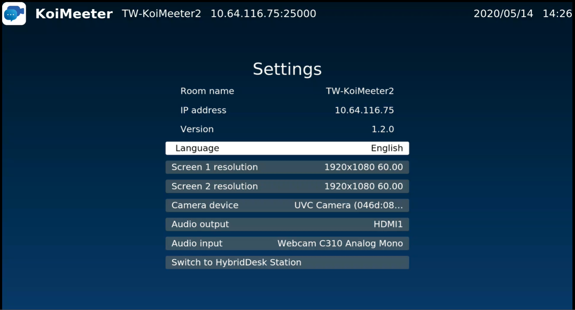Viewport: 575px width, 310px height.
Task: Click the KoiMeeter chat camera logo
Action: [x=14, y=14]
